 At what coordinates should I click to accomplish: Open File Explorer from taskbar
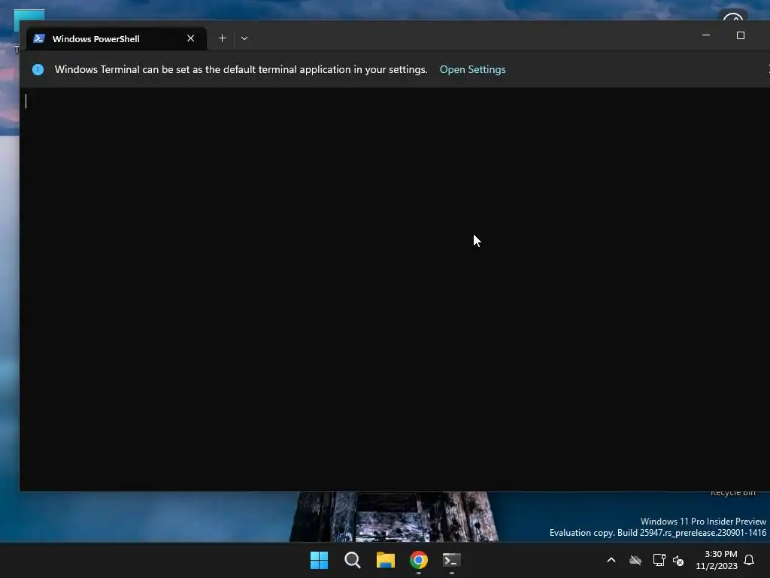[386, 560]
